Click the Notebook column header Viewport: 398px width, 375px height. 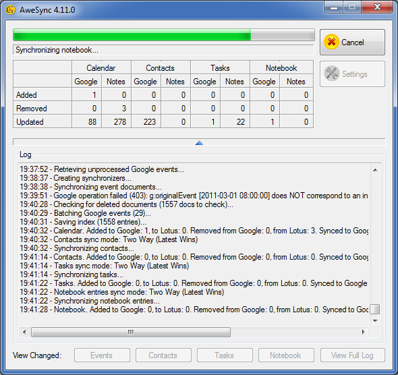[281, 67]
